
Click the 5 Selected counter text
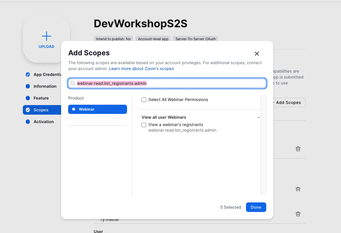231,207
